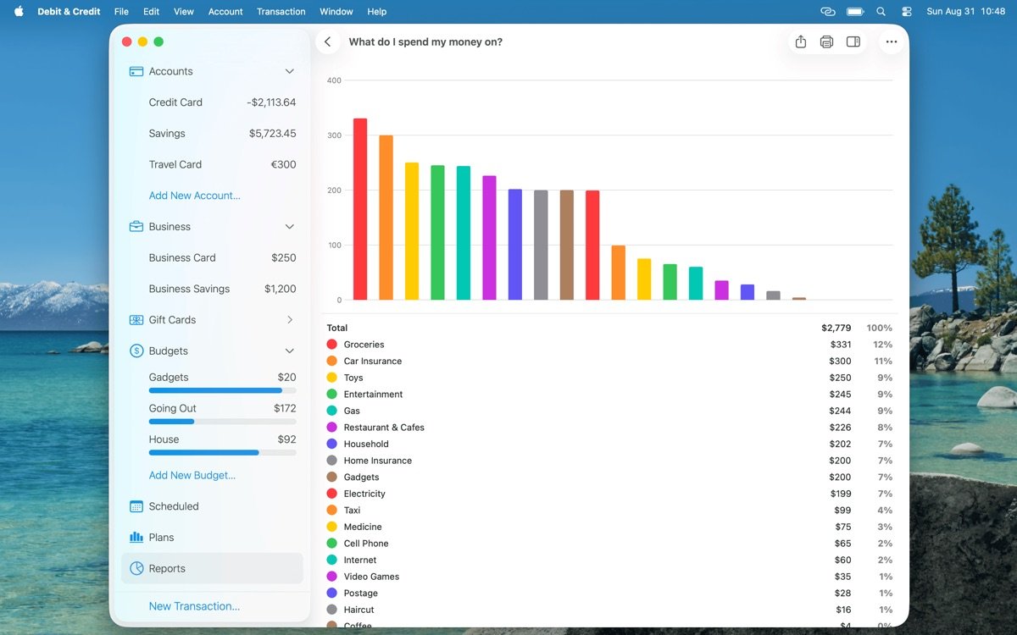Collapse the Business section chevron
The image size is (1017, 635).
tap(289, 227)
